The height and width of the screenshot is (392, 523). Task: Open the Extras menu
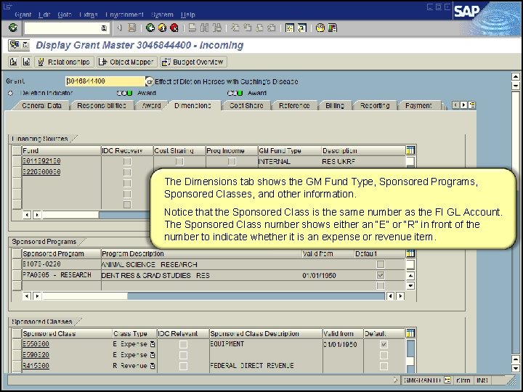click(88, 15)
